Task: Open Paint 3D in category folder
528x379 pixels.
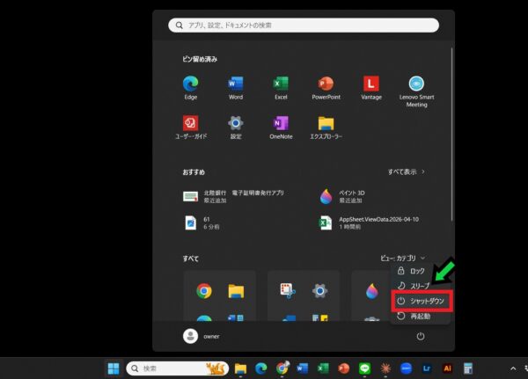Action: [372, 291]
